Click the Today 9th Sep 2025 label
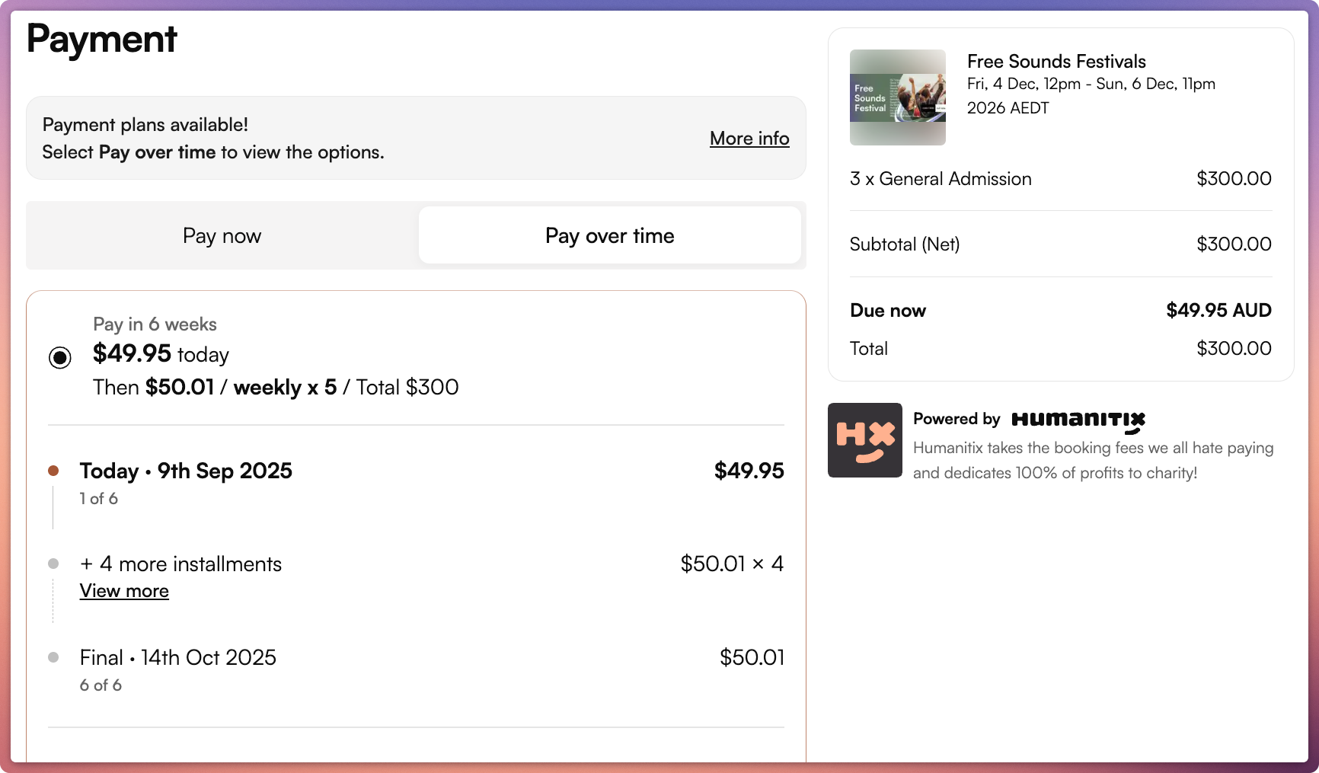 coord(186,471)
